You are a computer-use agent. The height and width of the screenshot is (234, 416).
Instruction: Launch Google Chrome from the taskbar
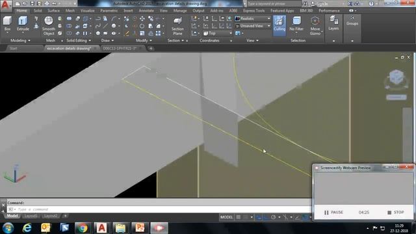(83, 228)
